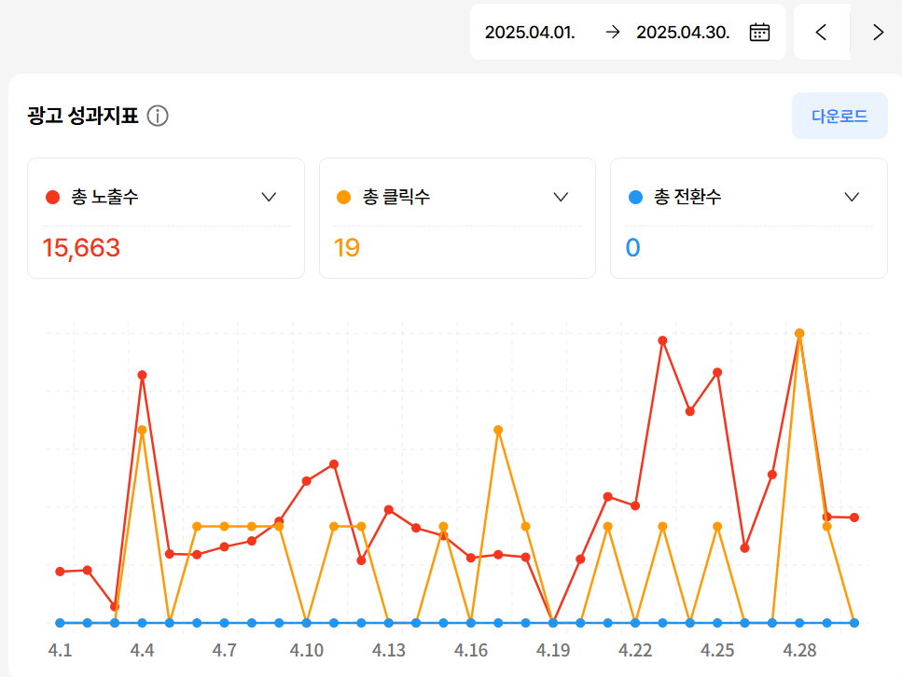
Task: Go to the previous period arrow
Action: (x=822, y=33)
